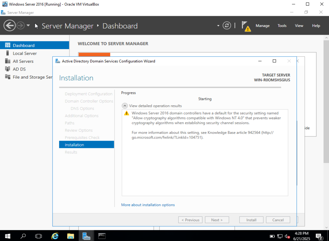This screenshot has height=241, width=329.
Task: Click the Install button in the wizard
Action: point(251,220)
